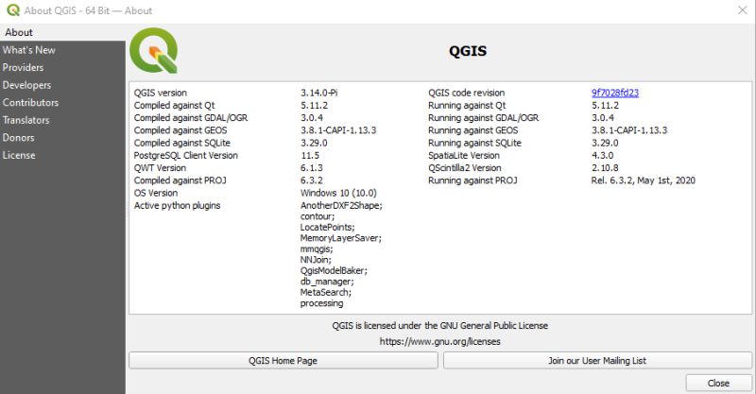Click the Running against GDAL/OGR label
This screenshot has height=394, width=756.
coord(484,118)
